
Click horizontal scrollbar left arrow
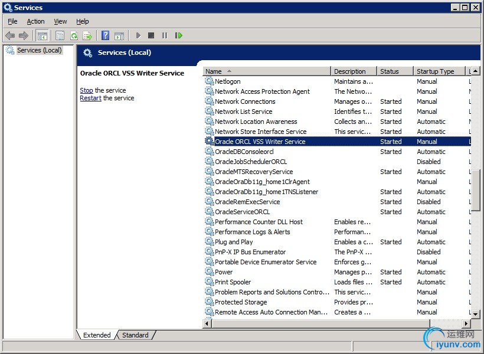207,323
